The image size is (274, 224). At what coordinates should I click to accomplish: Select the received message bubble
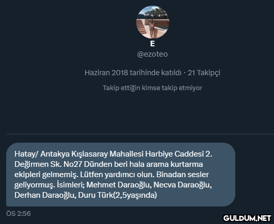[x=121, y=175]
